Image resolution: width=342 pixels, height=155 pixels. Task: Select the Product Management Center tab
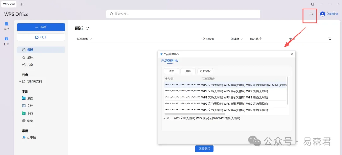tap(170, 61)
